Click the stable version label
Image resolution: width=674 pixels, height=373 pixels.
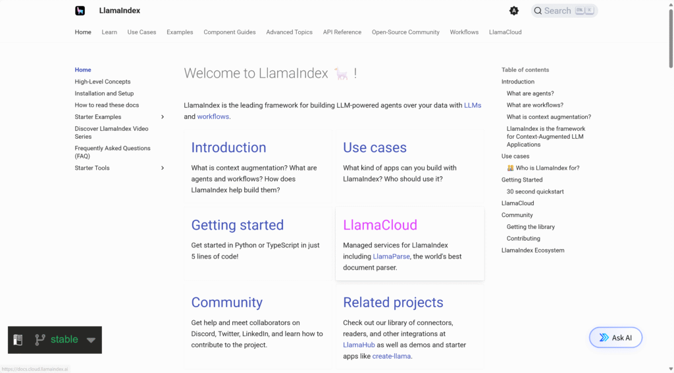(x=65, y=339)
